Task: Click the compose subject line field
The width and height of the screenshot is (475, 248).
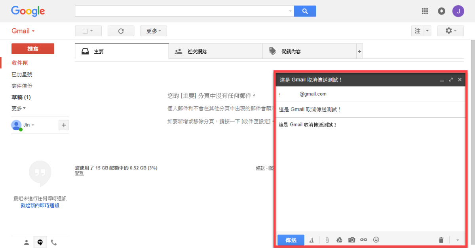Action: point(370,109)
